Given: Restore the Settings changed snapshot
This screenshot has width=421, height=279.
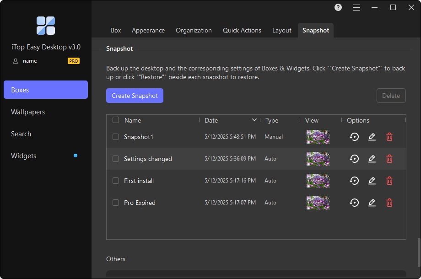Looking at the screenshot, I should tap(354, 159).
